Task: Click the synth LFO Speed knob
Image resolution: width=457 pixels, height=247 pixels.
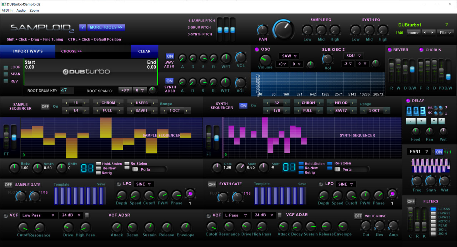Action: [x=337, y=195]
